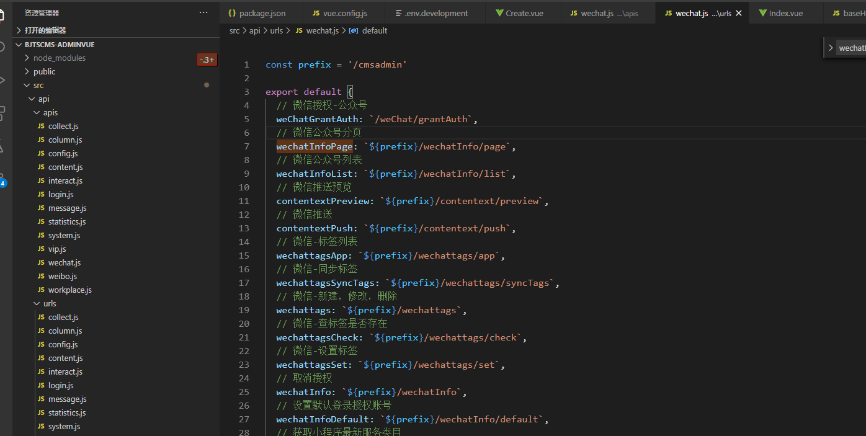Expand the node_modules folder
The height and width of the screenshot is (436, 866).
[60, 58]
